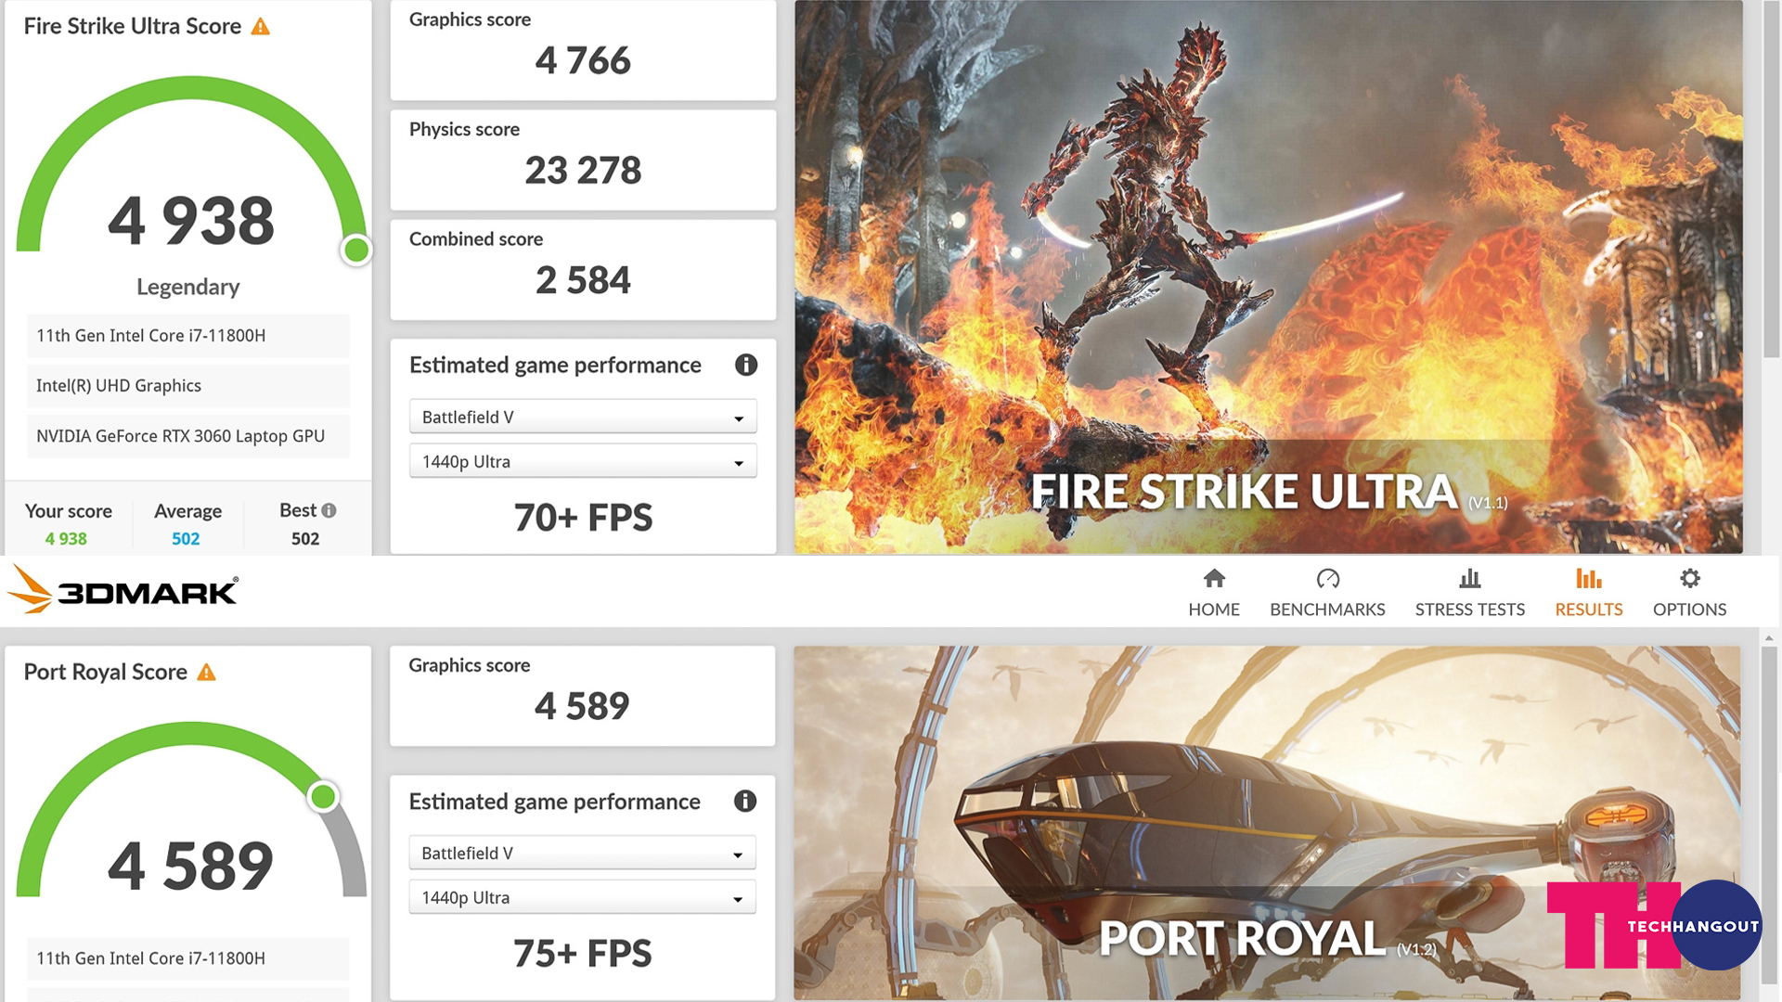Viewport: 1782px width, 1002px height.
Task: Click the Best score info icon
Action: click(329, 510)
